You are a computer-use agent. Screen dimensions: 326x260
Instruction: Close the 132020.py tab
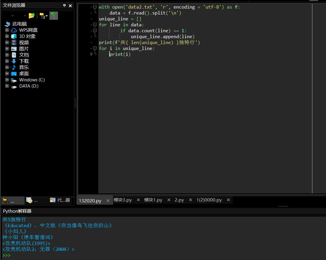(x=108, y=201)
